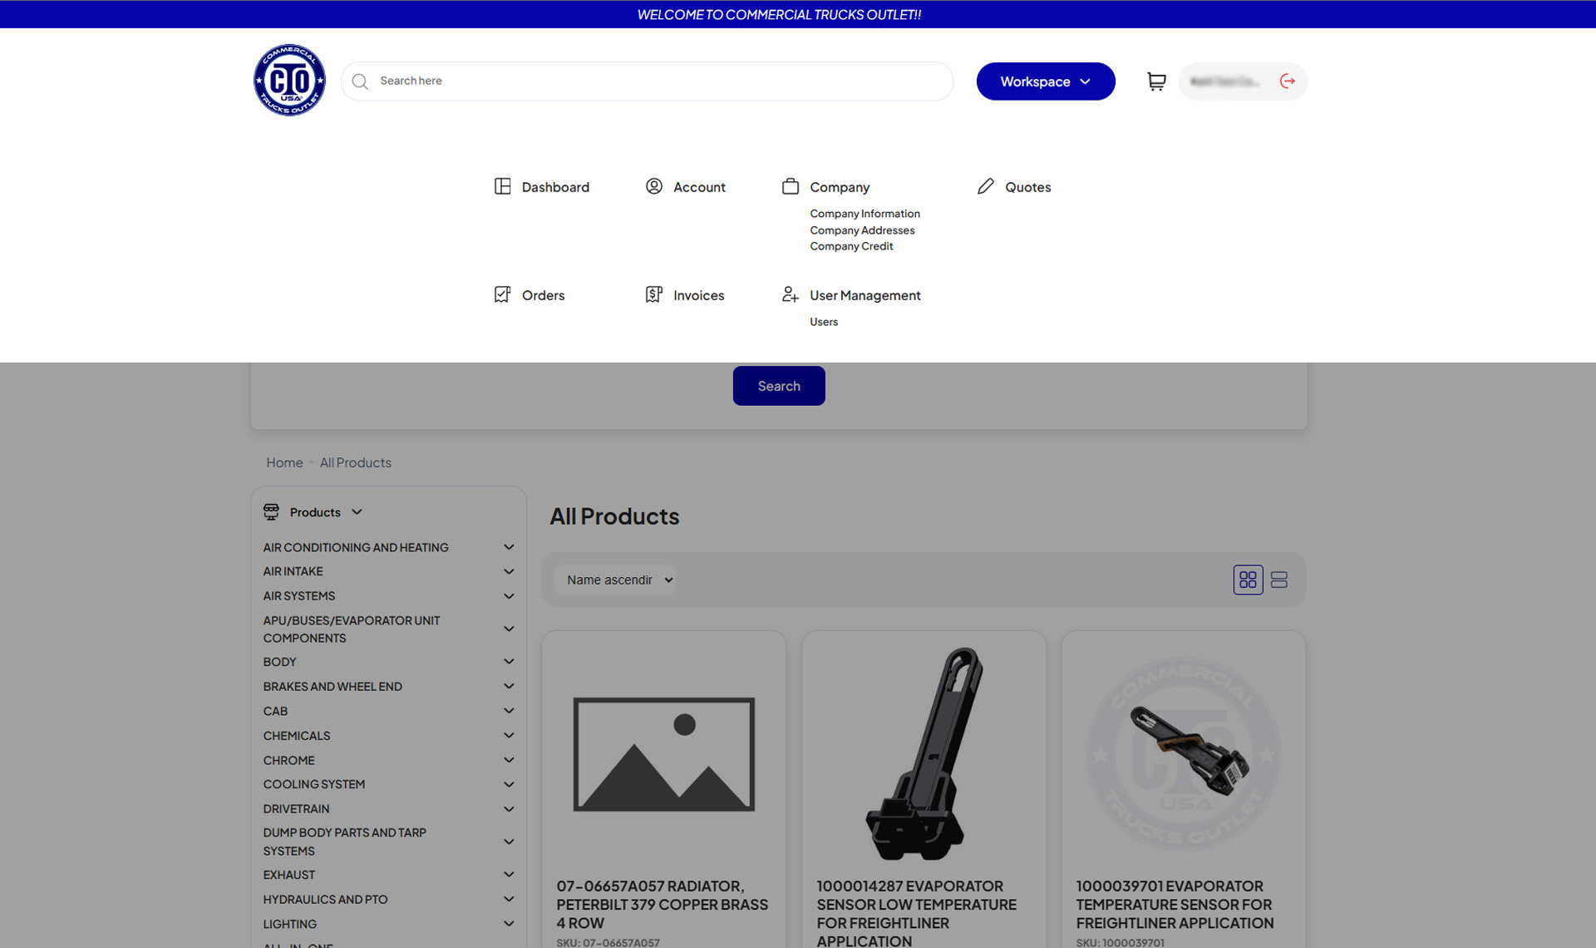Viewport: 1596px width, 948px height.
Task: Click the Quotes pencil icon
Action: (986, 186)
